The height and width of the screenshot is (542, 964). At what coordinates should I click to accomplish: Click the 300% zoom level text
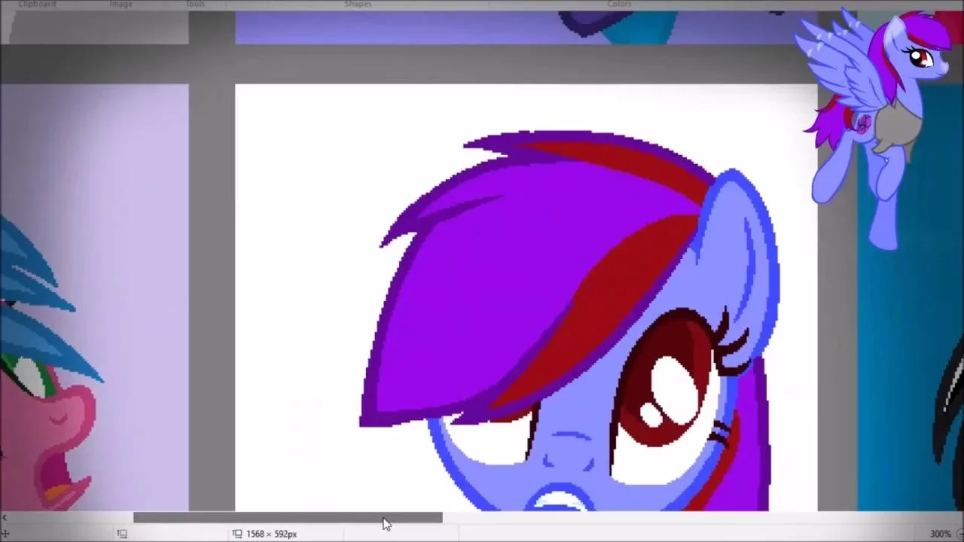(x=939, y=534)
